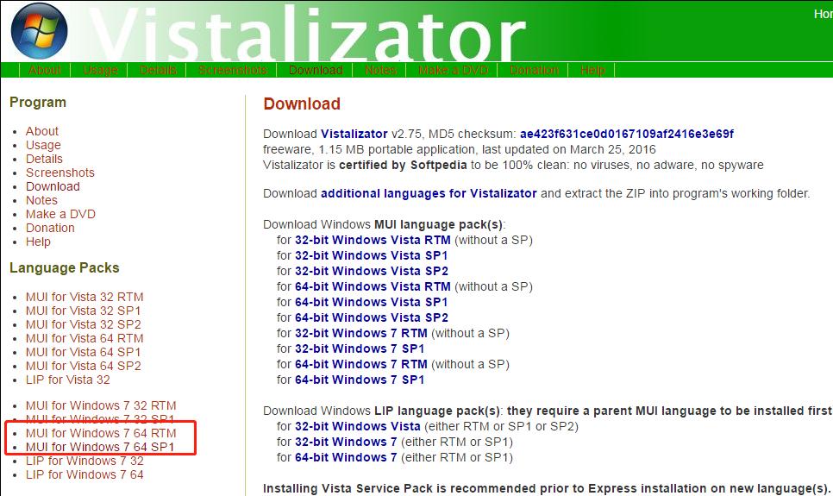Click About in the Program sidebar list

tap(42, 131)
